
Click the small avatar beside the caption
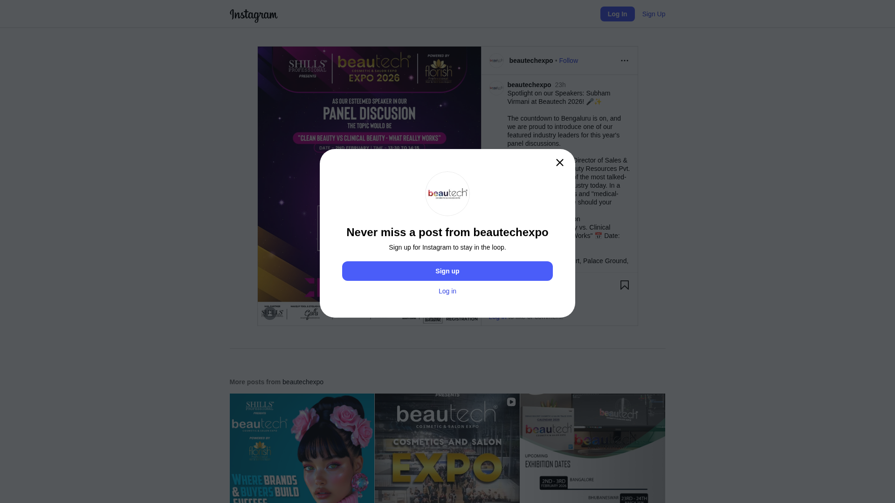[496, 88]
